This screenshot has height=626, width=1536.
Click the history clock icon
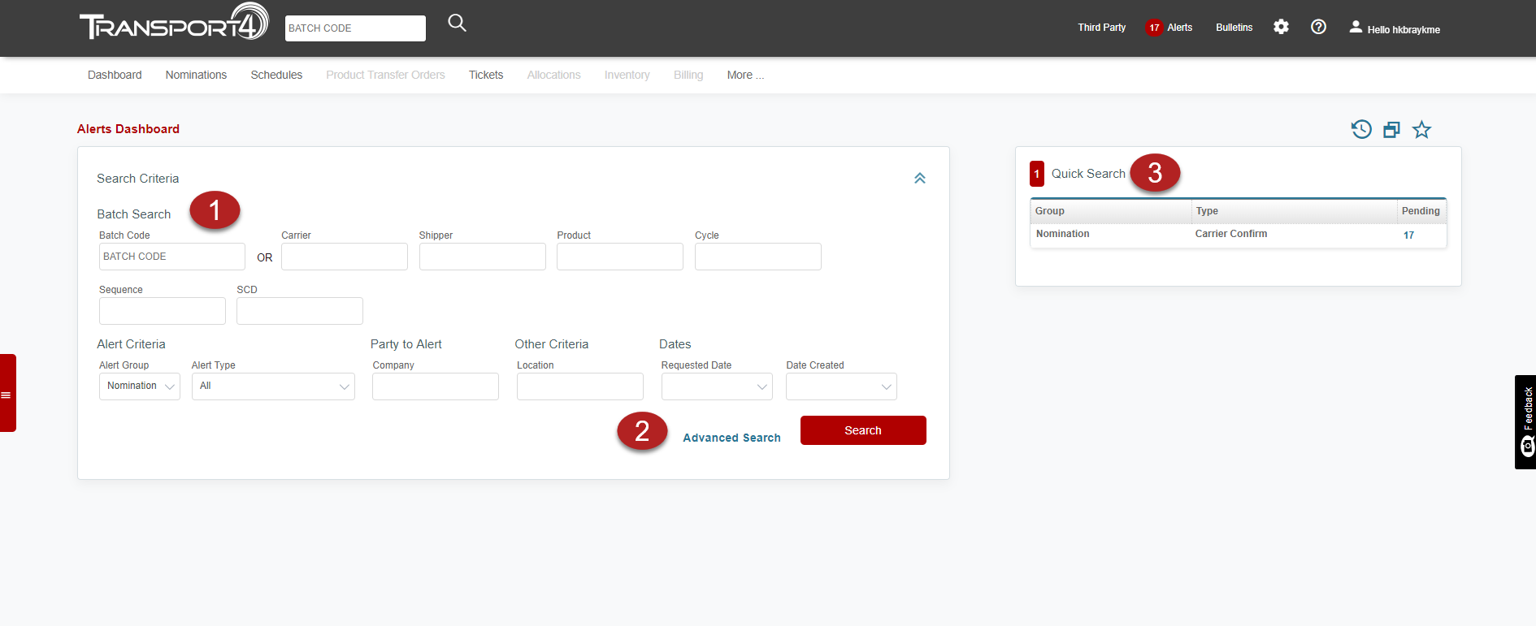pos(1361,129)
